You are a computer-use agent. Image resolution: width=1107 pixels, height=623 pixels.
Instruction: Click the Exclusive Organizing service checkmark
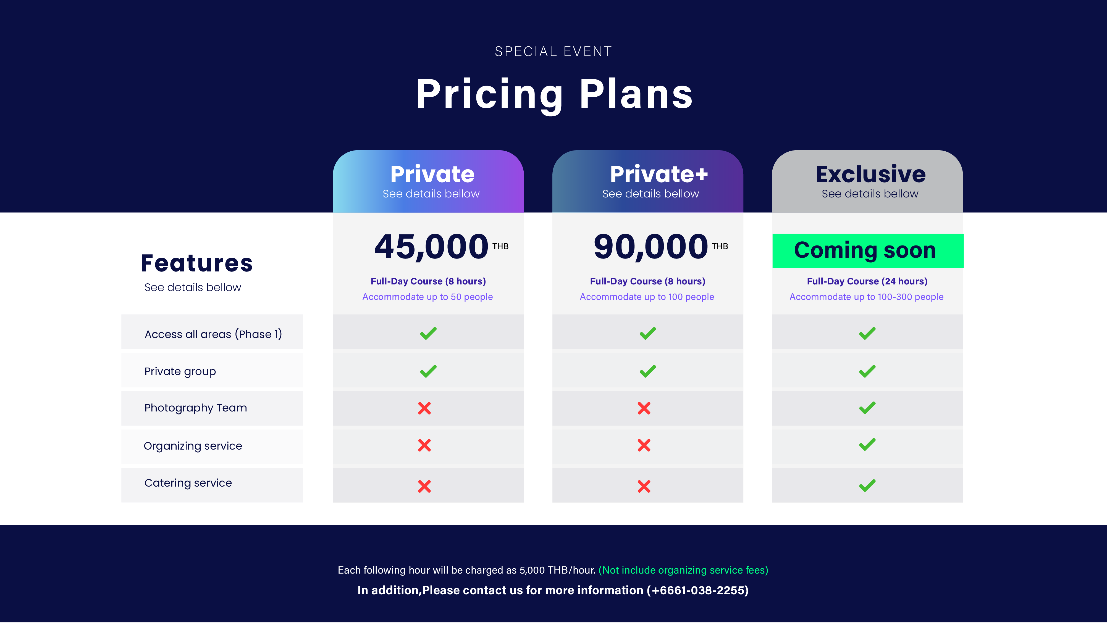coord(867,444)
